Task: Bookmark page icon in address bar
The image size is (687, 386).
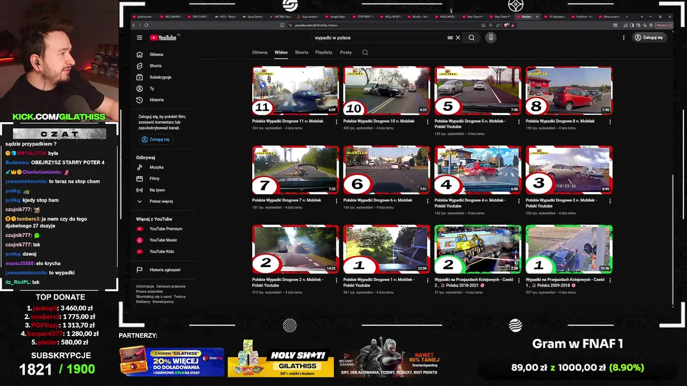Action: 282,25
